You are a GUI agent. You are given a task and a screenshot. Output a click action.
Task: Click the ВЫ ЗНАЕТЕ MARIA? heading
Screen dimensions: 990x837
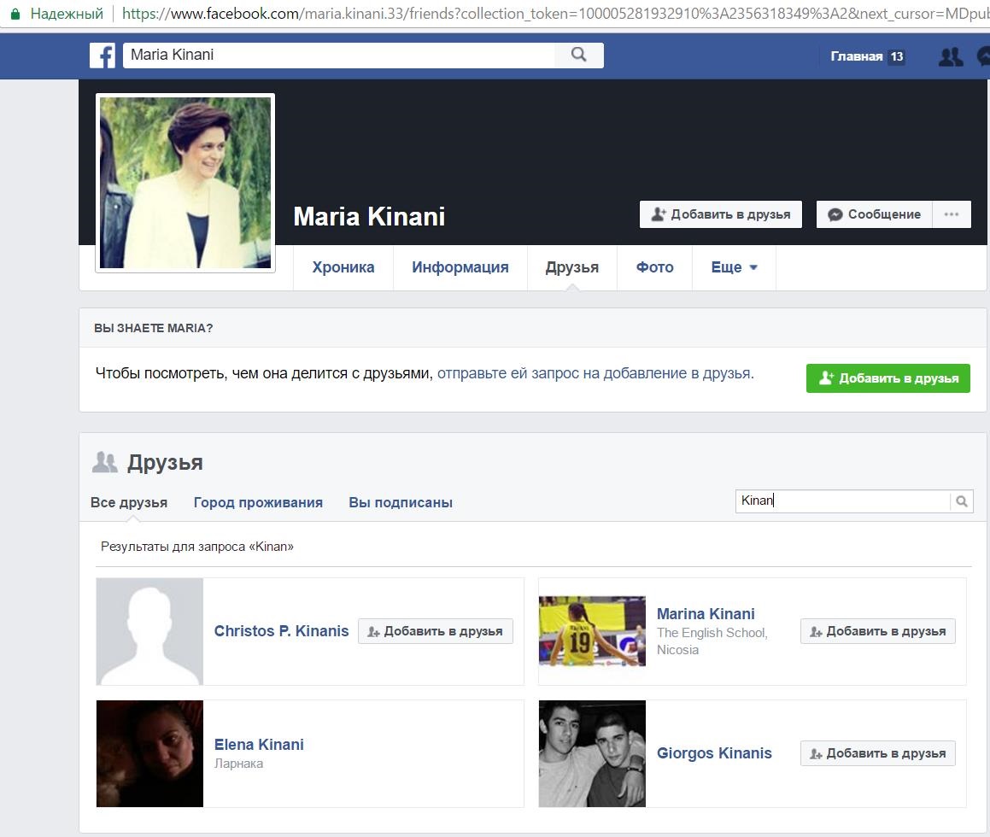pos(154,328)
